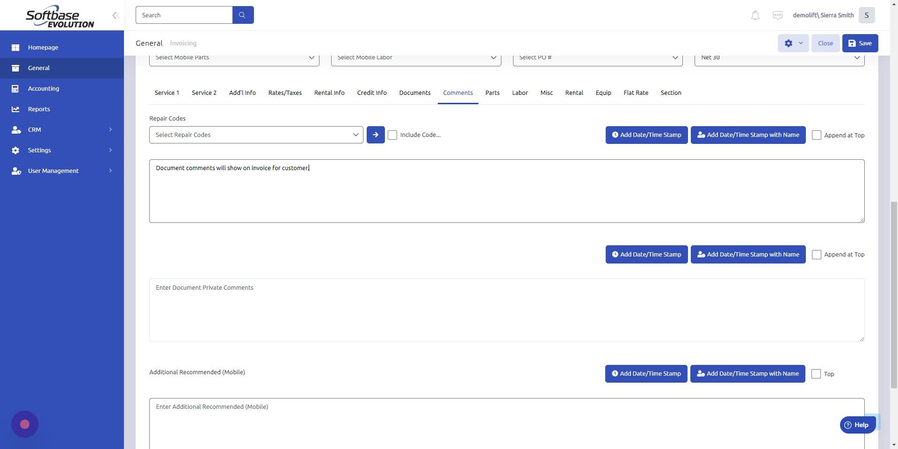Expand the Select Mobile Labor dropdown
This screenshot has height=449, width=898.
415,57
